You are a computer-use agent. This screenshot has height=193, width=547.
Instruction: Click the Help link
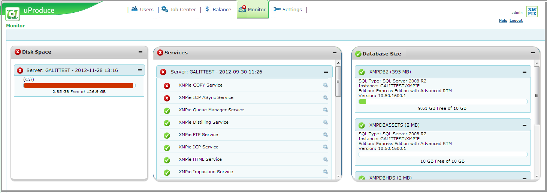(503, 21)
